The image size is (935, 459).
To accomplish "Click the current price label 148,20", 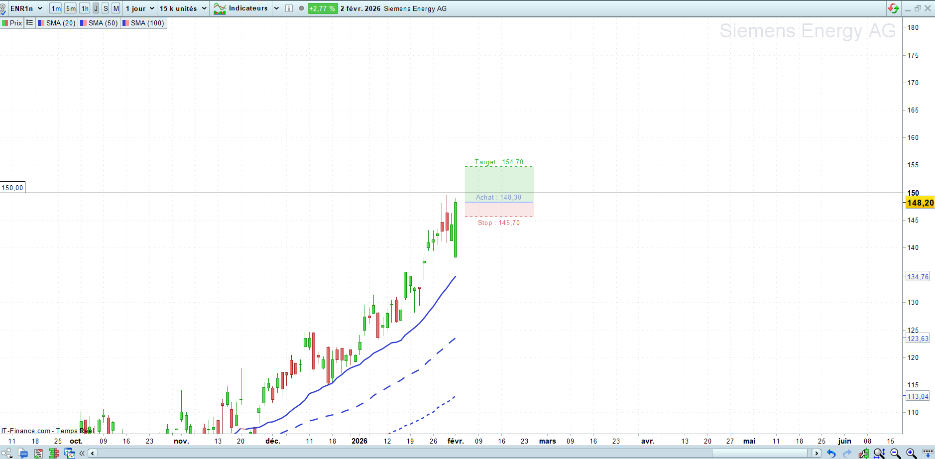I will tap(920, 203).
